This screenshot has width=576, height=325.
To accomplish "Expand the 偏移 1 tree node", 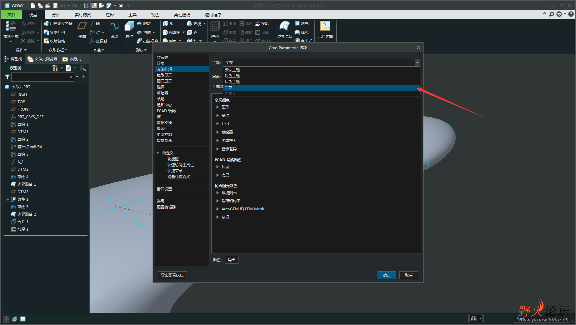I will [x=7, y=199].
